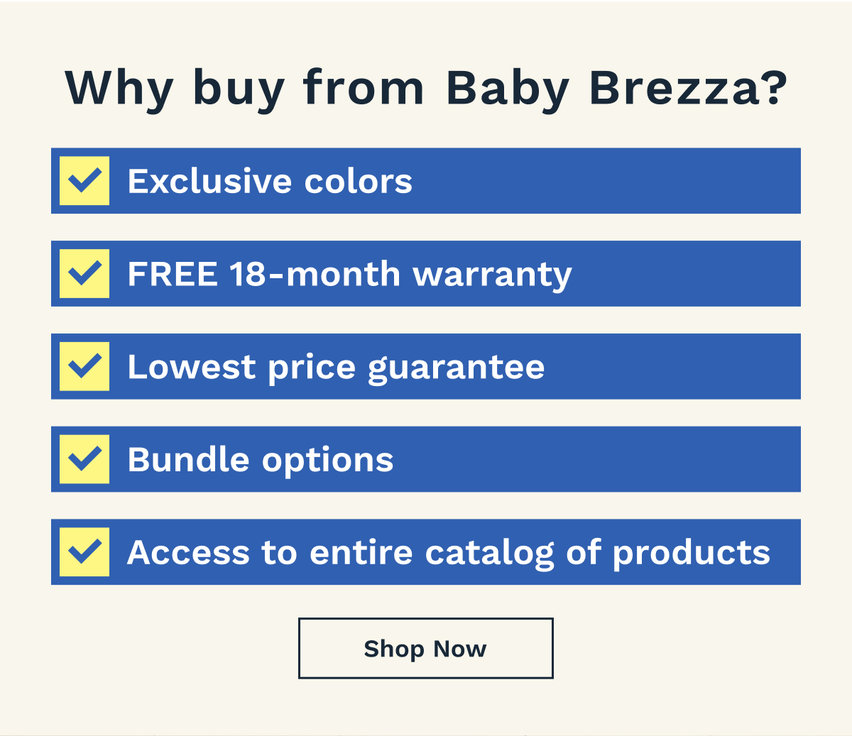
Task: Select the blue warranty banner row
Action: [x=682, y=274]
